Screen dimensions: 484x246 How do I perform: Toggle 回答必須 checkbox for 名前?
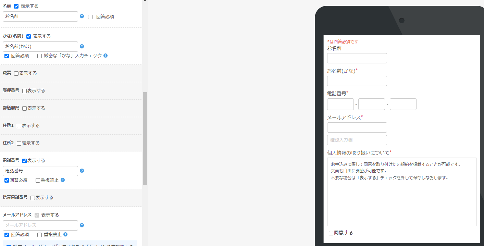90,17
